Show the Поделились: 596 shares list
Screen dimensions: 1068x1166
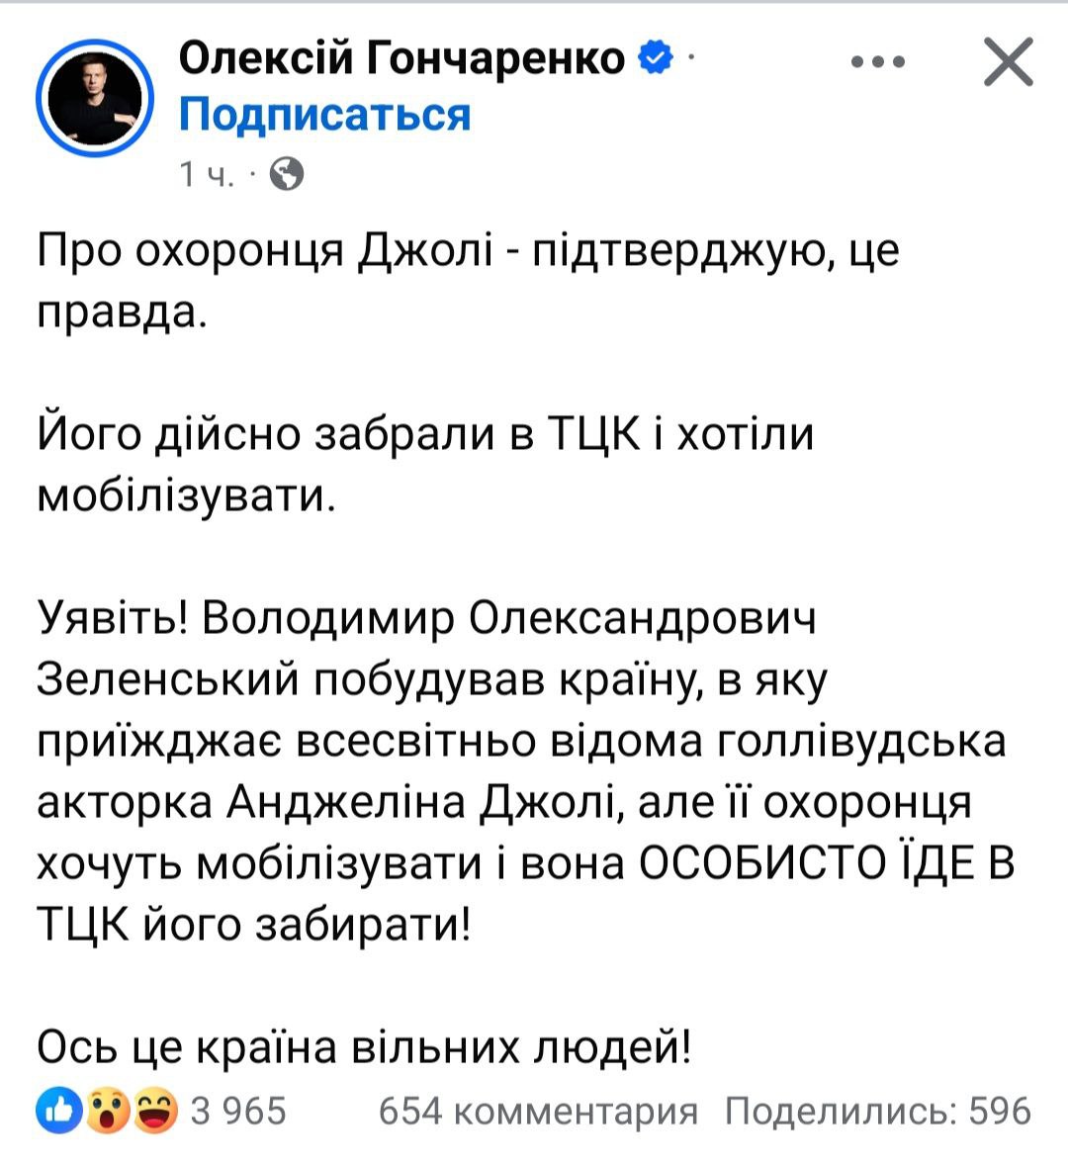tap(877, 1111)
